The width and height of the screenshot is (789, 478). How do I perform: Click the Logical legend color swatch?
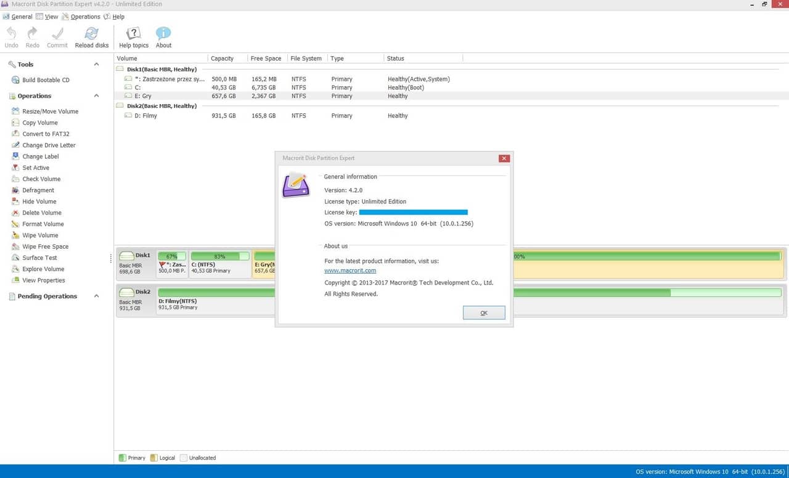pyautogui.click(x=154, y=458)
